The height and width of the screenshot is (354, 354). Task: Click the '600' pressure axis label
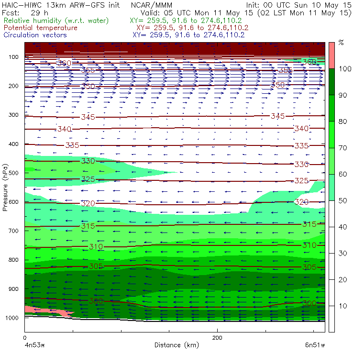pyautogui.click(x=13, y=202)
